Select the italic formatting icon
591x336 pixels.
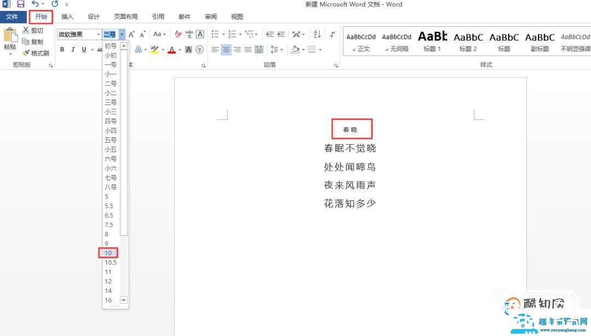point(72,49)
